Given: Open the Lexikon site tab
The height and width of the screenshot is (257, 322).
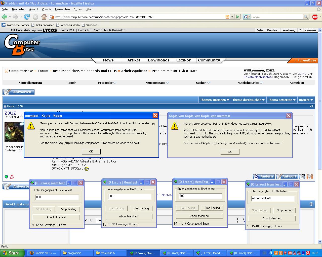Looking at the screenshot, I should point(184,60).
